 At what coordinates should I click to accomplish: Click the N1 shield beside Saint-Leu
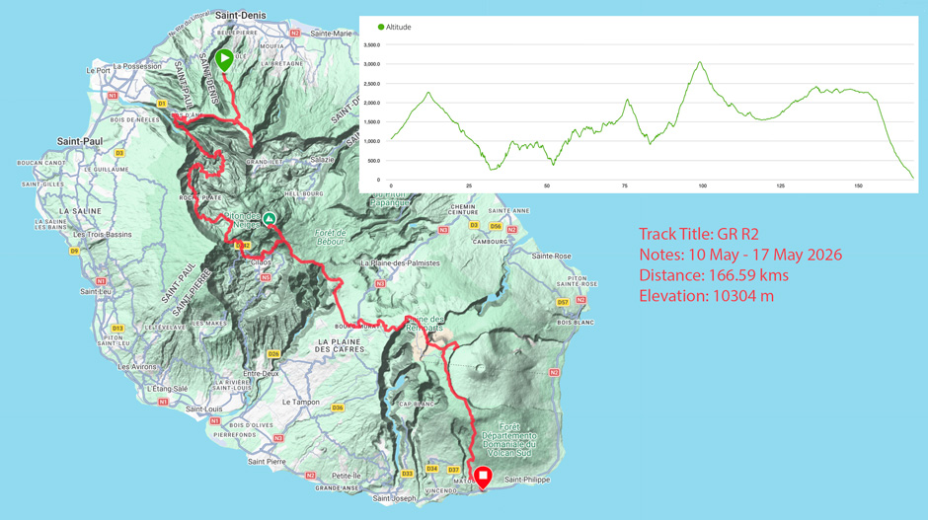101,281
